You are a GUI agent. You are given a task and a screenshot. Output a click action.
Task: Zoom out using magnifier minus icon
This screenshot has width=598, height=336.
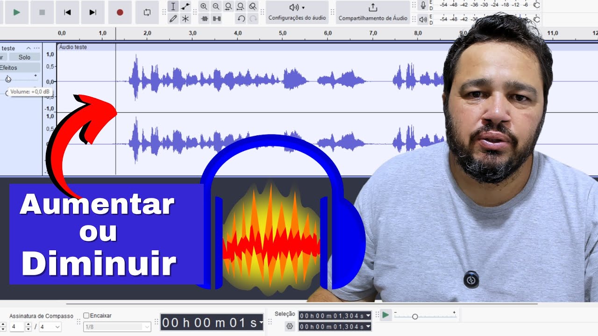click(216, 7)
